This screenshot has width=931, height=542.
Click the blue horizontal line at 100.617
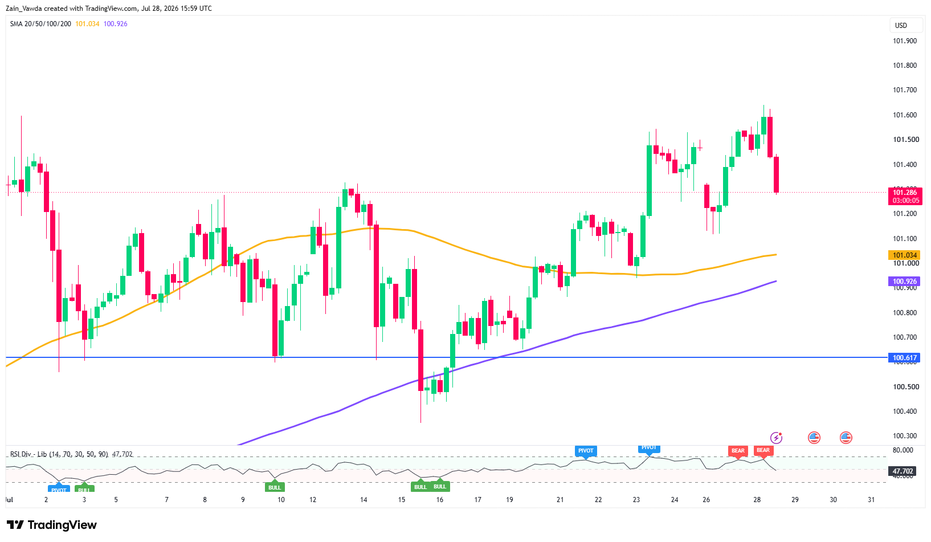[447, 357]
